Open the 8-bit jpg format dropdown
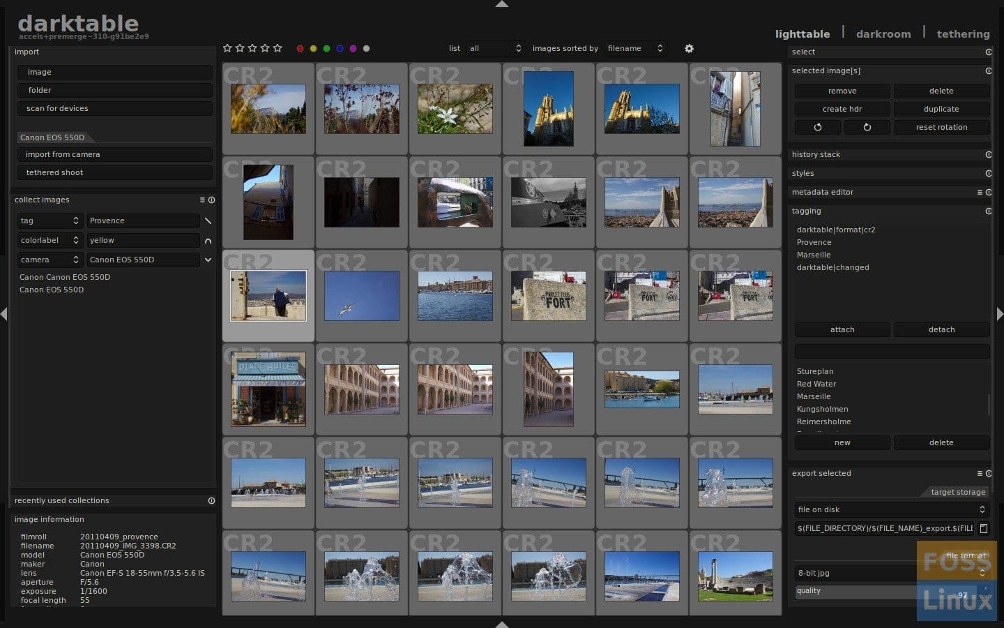1004x628 pixels. click(x=892, y=573)
